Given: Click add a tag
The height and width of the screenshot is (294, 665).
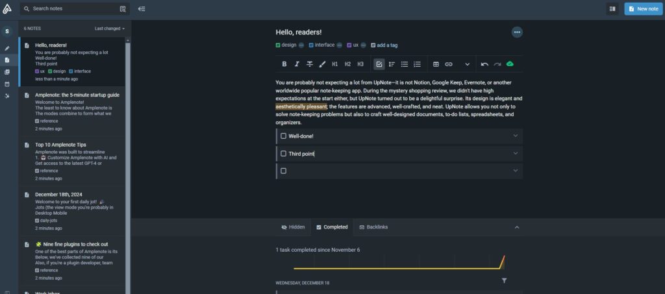Looking at the screenshot, I should pyautogui.click(x=384, y=45).
